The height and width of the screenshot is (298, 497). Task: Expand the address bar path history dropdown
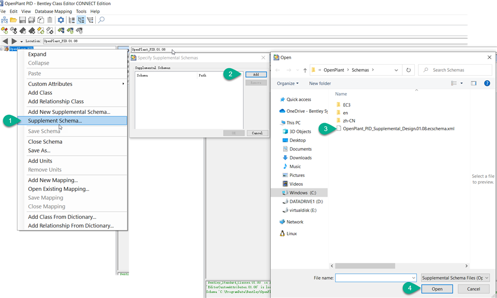(x=396, y=70)
